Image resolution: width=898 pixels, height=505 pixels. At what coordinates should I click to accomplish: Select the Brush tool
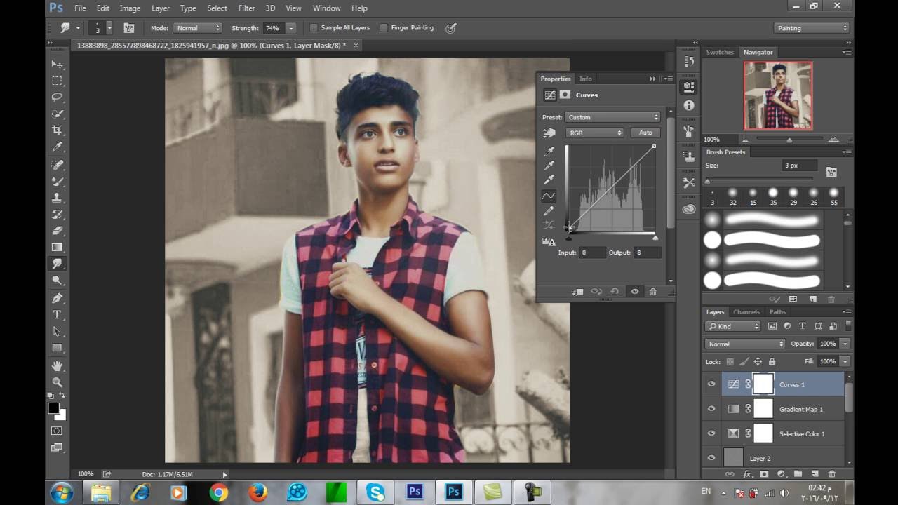coord(57,181)
